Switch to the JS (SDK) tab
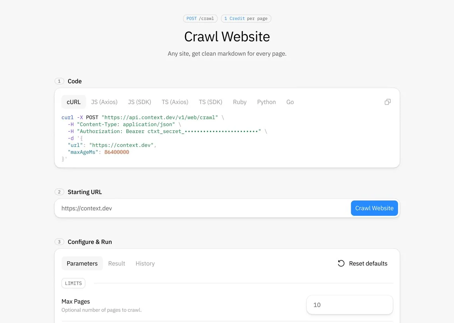Screen dimensions: 454x323 (x=140, y=102)
